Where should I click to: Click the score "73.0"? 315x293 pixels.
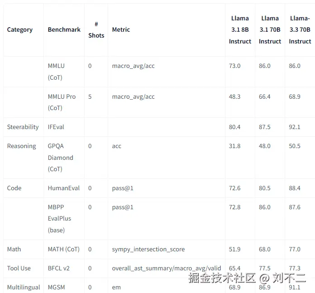[x=234, y=66]
